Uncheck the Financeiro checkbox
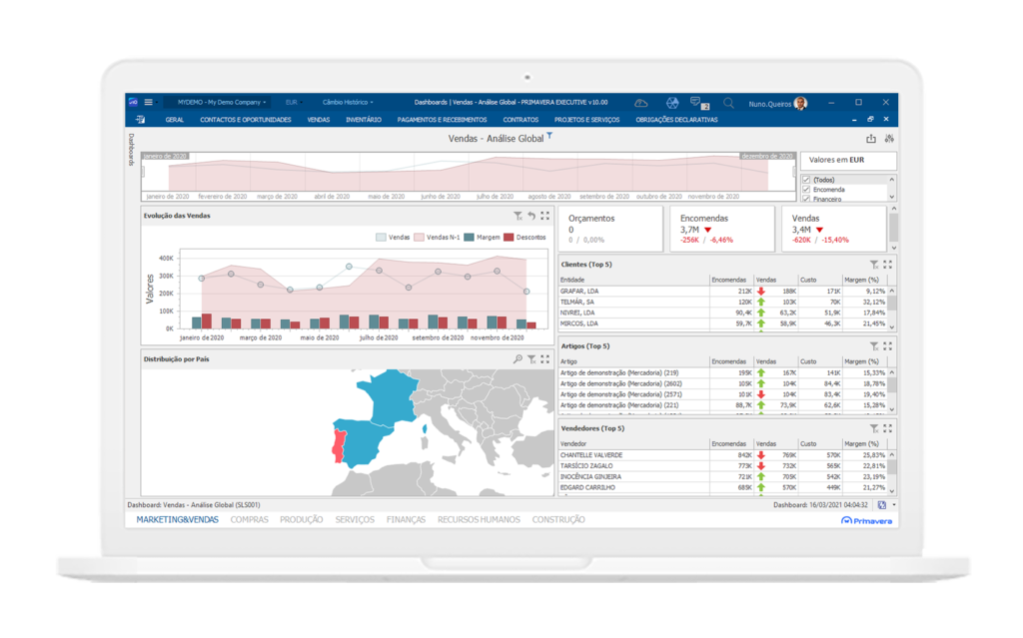 pyautogui.click(x=806, y=199)
